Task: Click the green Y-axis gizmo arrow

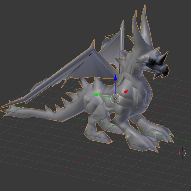Action: point(95,95)
